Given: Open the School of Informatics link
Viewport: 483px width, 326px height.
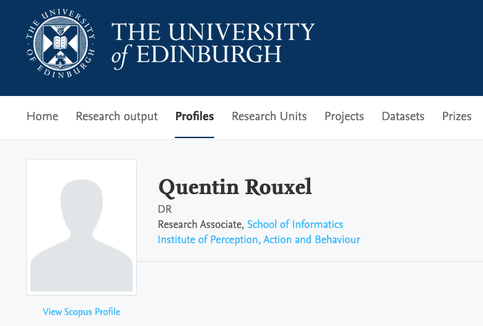Looking at the screenshot, I should pos(295,224).
